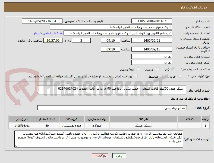Click the delivery province field تهران

[x=152, y=57]
